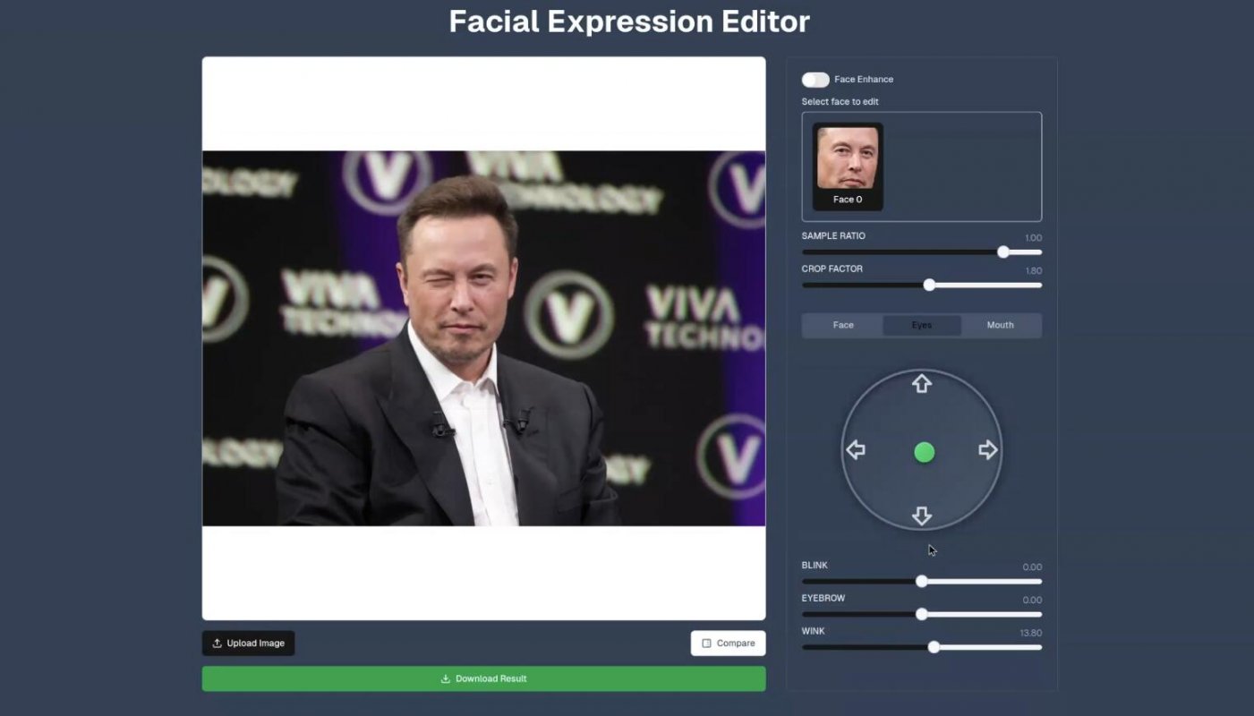The height and width of the screenshot is (716, 1254).
Task: Click the upward arrow on the eye direction pad
Action: tap(921, 383)
